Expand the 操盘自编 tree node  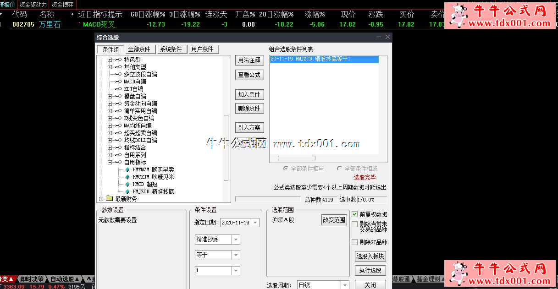pyautogui.click(x=110, y=96)
